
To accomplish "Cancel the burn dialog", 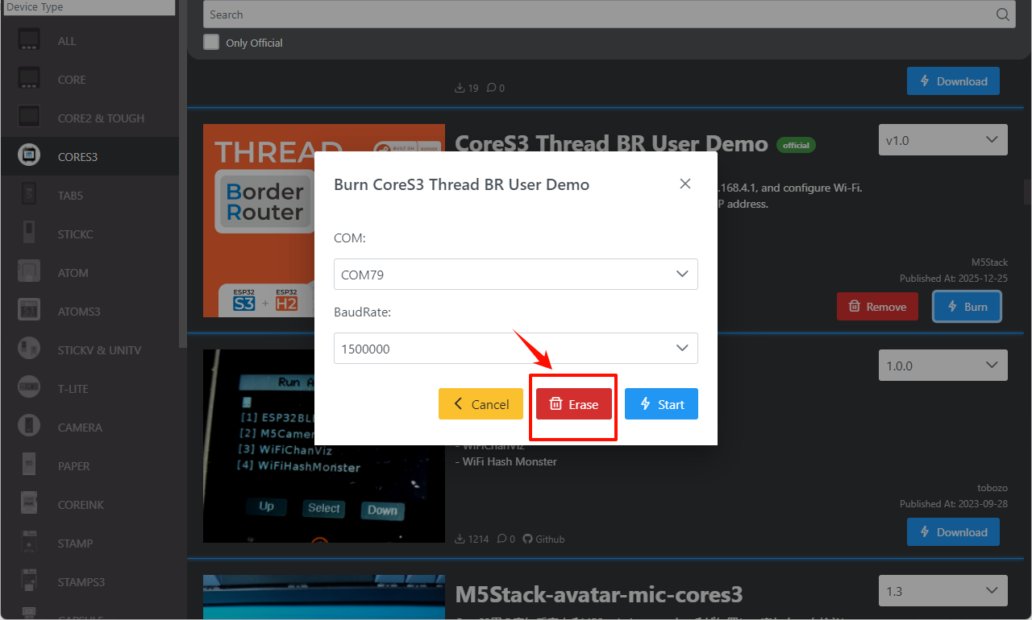I will [481, 404].
